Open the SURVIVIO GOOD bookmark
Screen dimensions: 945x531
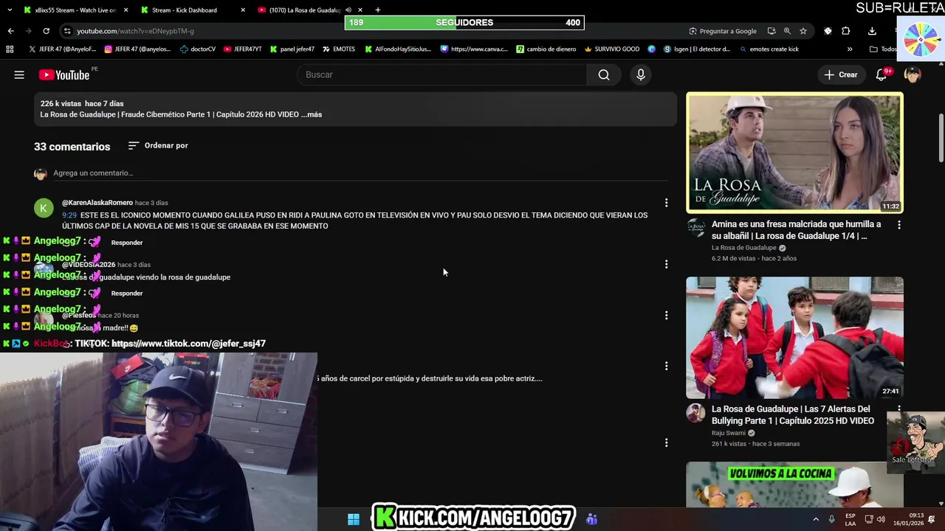(x=612, y=49)
